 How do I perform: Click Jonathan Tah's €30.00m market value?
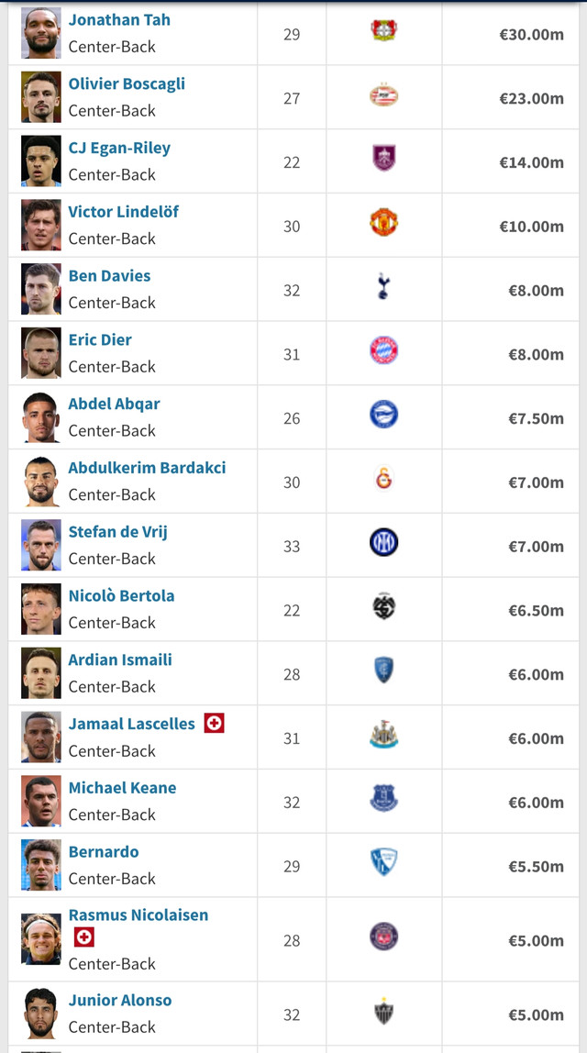[531, 34]
